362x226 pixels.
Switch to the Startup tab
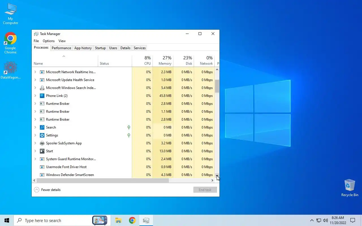tap(100, 48)
